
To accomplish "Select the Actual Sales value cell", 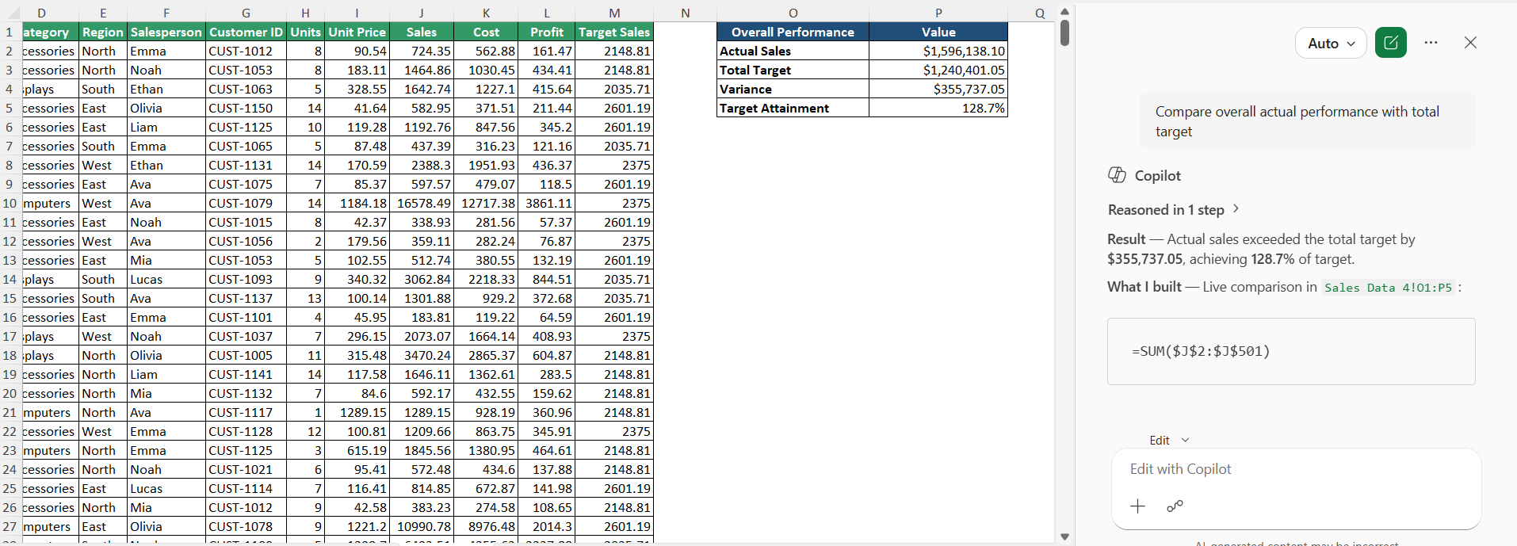I will coord(938,51).
